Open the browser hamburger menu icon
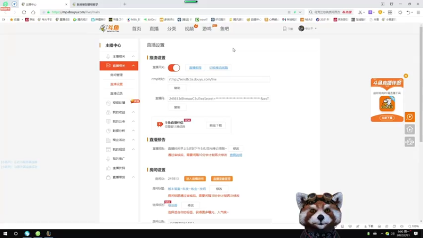423x238 pixels. [x=418, y=12]
